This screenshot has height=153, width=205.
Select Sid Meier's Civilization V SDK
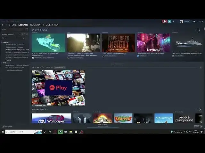pos(15,68)
